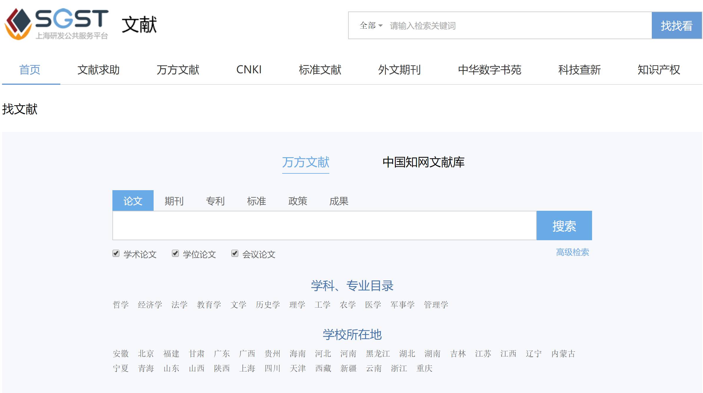
Task: Open the 万方文献 navigation item
Action: click(178, 70)
